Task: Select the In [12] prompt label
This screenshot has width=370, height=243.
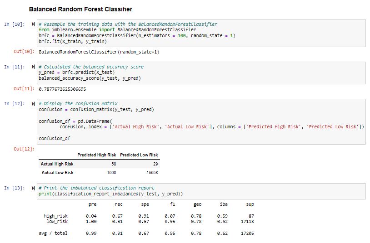Action: coord(15,104)
